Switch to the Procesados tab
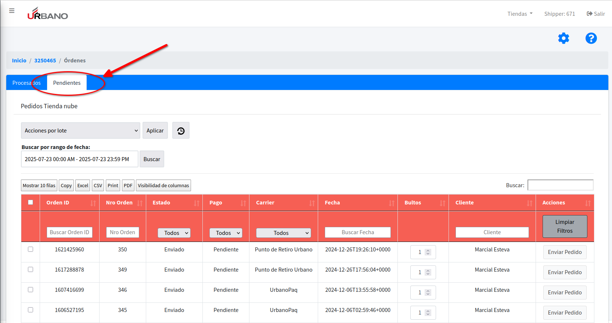This screenshot has width=612, height=323. click(26, 83)
